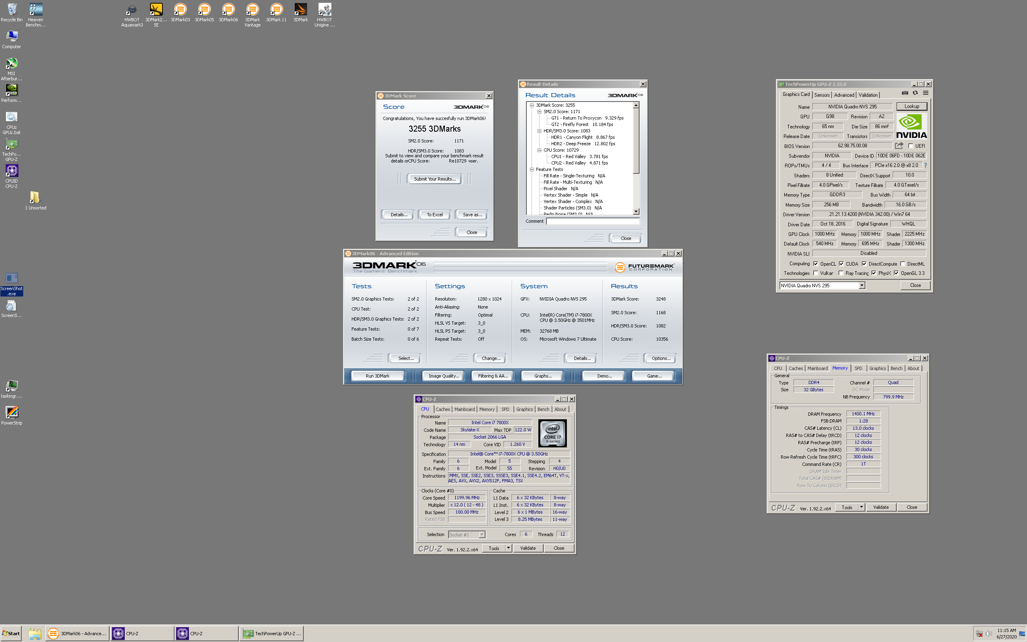Screen dimensions: 1027x642
Task: Open the 3DMark desktop icon
Action: pos(300,13)
